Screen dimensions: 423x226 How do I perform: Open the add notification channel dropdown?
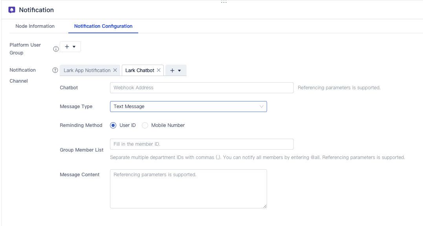tap(176, 71)
